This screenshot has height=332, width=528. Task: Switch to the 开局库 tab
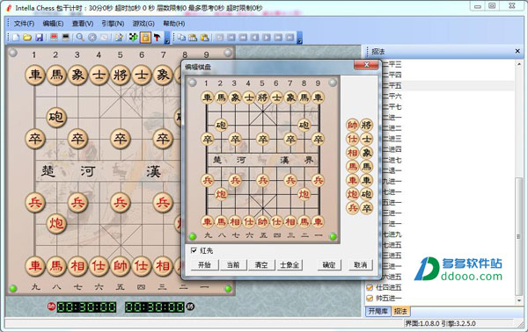tap(378, 312)
